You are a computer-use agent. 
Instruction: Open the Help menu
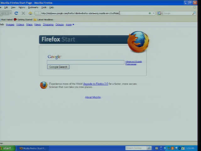52,8
